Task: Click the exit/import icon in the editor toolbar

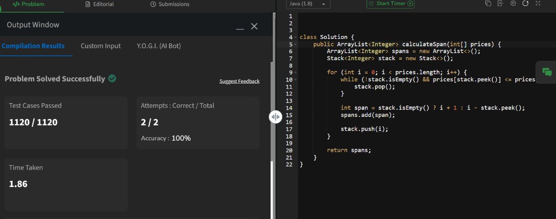Action: tap(500, 4)
